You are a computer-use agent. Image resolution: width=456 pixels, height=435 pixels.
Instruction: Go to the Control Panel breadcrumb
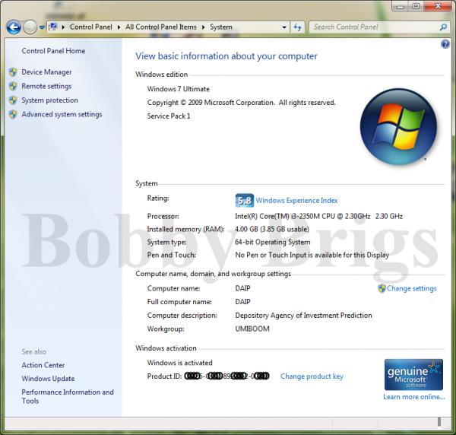pyautogui.click(x=90, y=27)
